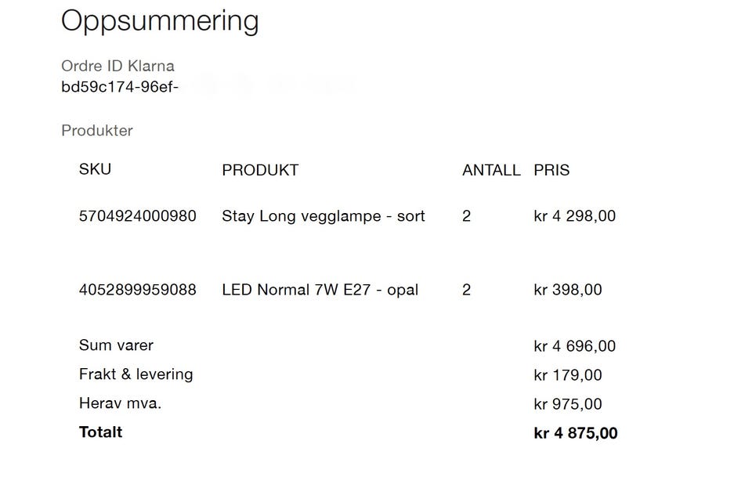Screen dimensions: 752x477
Task: Open LED Normal 7W E27 - opal product
Action: pyautogui.click(x=320, y=290)
